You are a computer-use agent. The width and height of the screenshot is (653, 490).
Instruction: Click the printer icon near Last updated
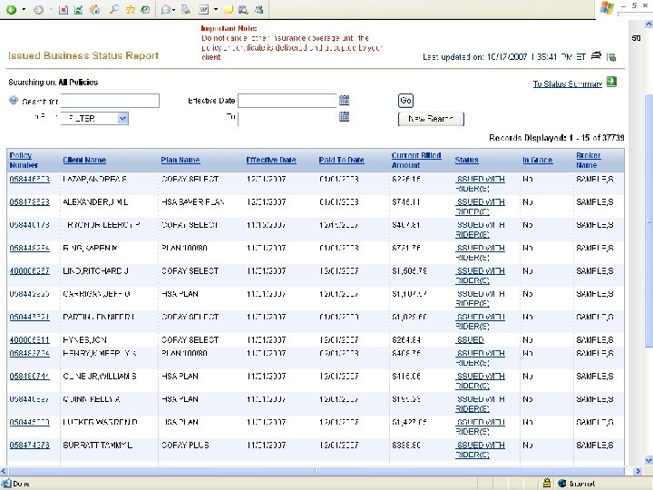pyautogui.click(x=597, y=55)
